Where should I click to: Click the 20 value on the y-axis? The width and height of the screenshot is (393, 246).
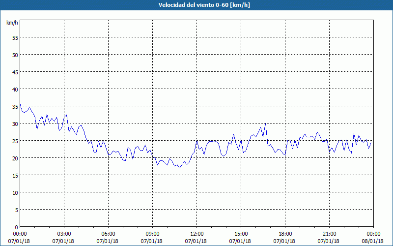tap(15, 158)
